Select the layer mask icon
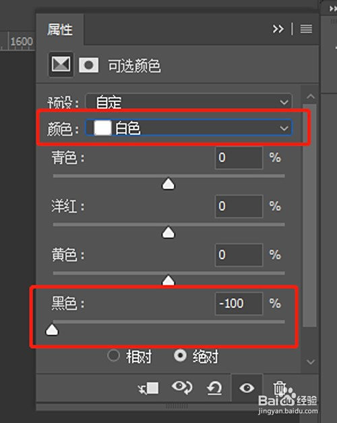This screenshot has width=337, height=423. [88, 65]
